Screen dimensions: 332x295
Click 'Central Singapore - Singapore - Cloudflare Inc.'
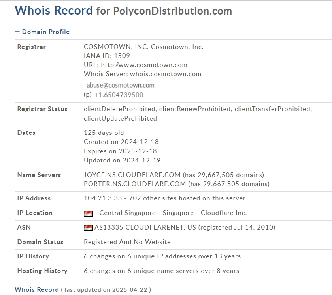coord(173,213)
